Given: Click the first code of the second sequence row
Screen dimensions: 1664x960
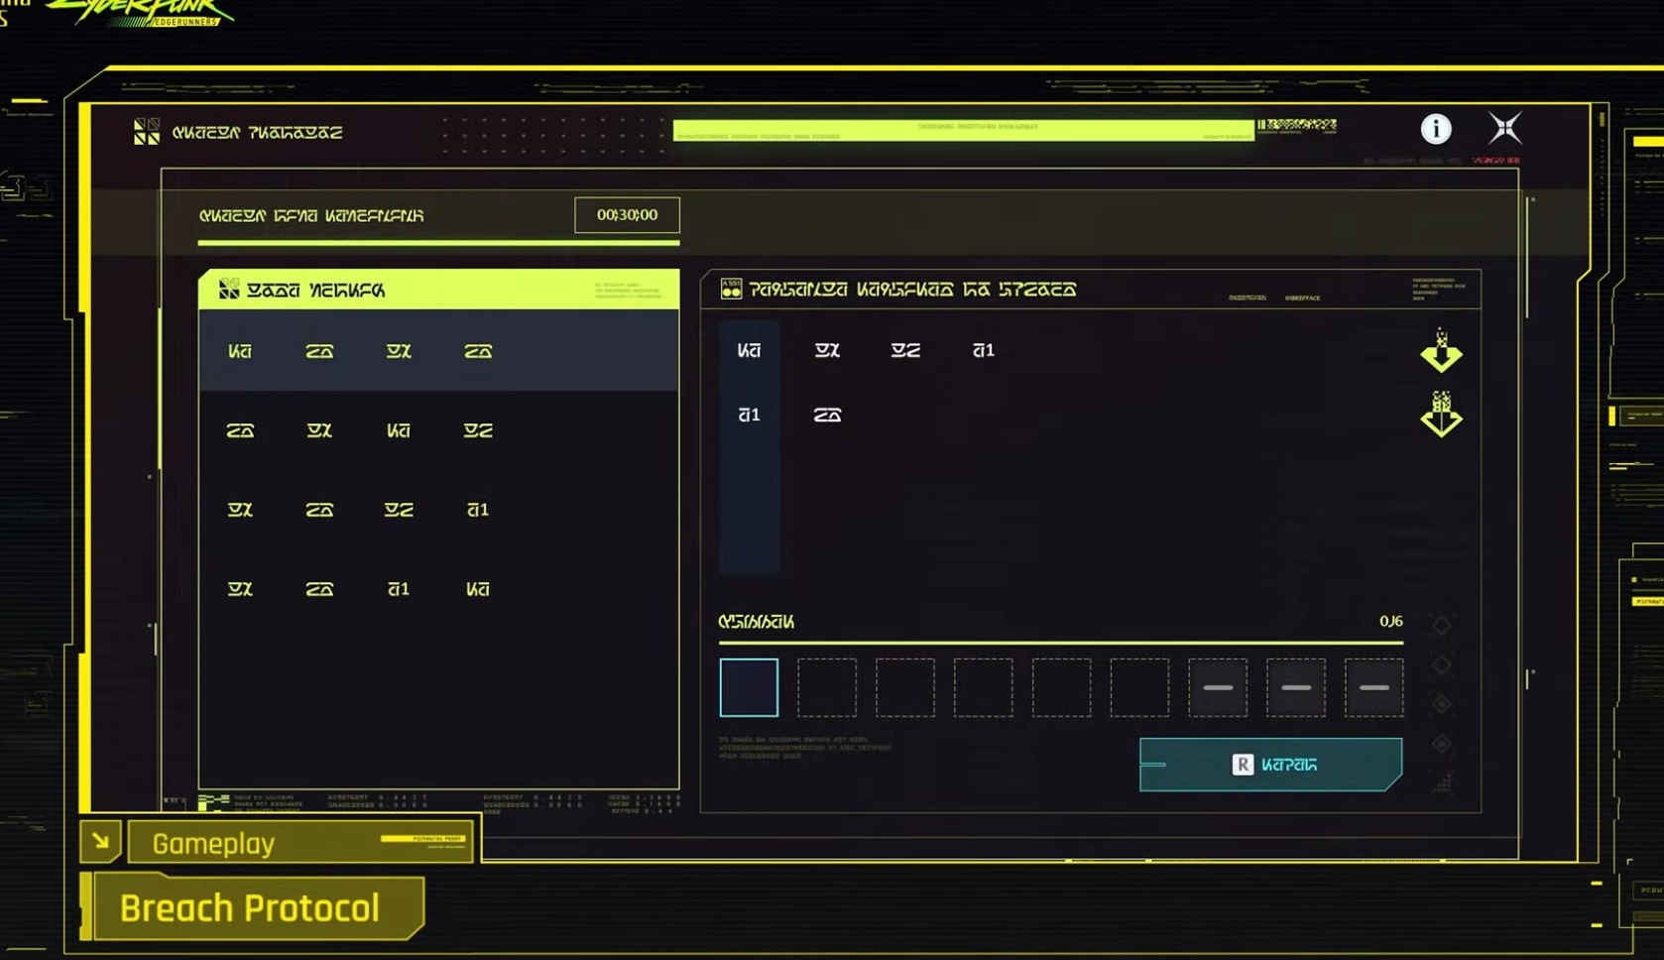Looking at the screenshot, I should click(x=749, y=415).
